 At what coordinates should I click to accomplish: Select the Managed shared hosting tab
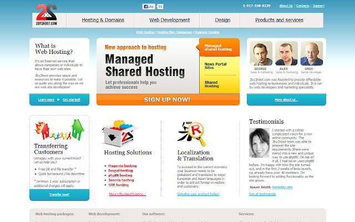[220, 47]
